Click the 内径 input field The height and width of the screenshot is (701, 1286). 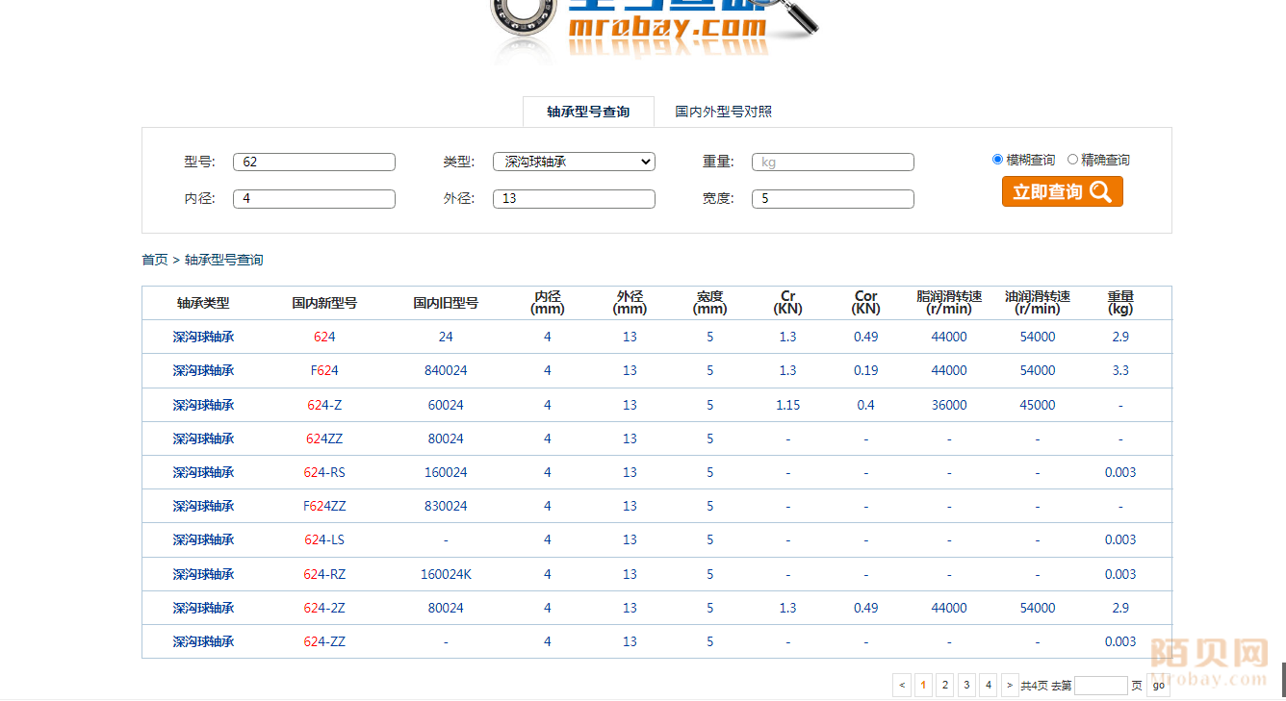pos(314,199)
